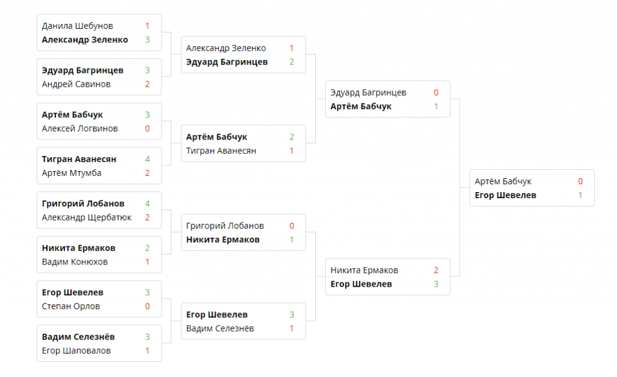Click Григорий Лобанов in the quarterfinal match
The width and height of the screenshot is (617, 377).
(225, 226)
